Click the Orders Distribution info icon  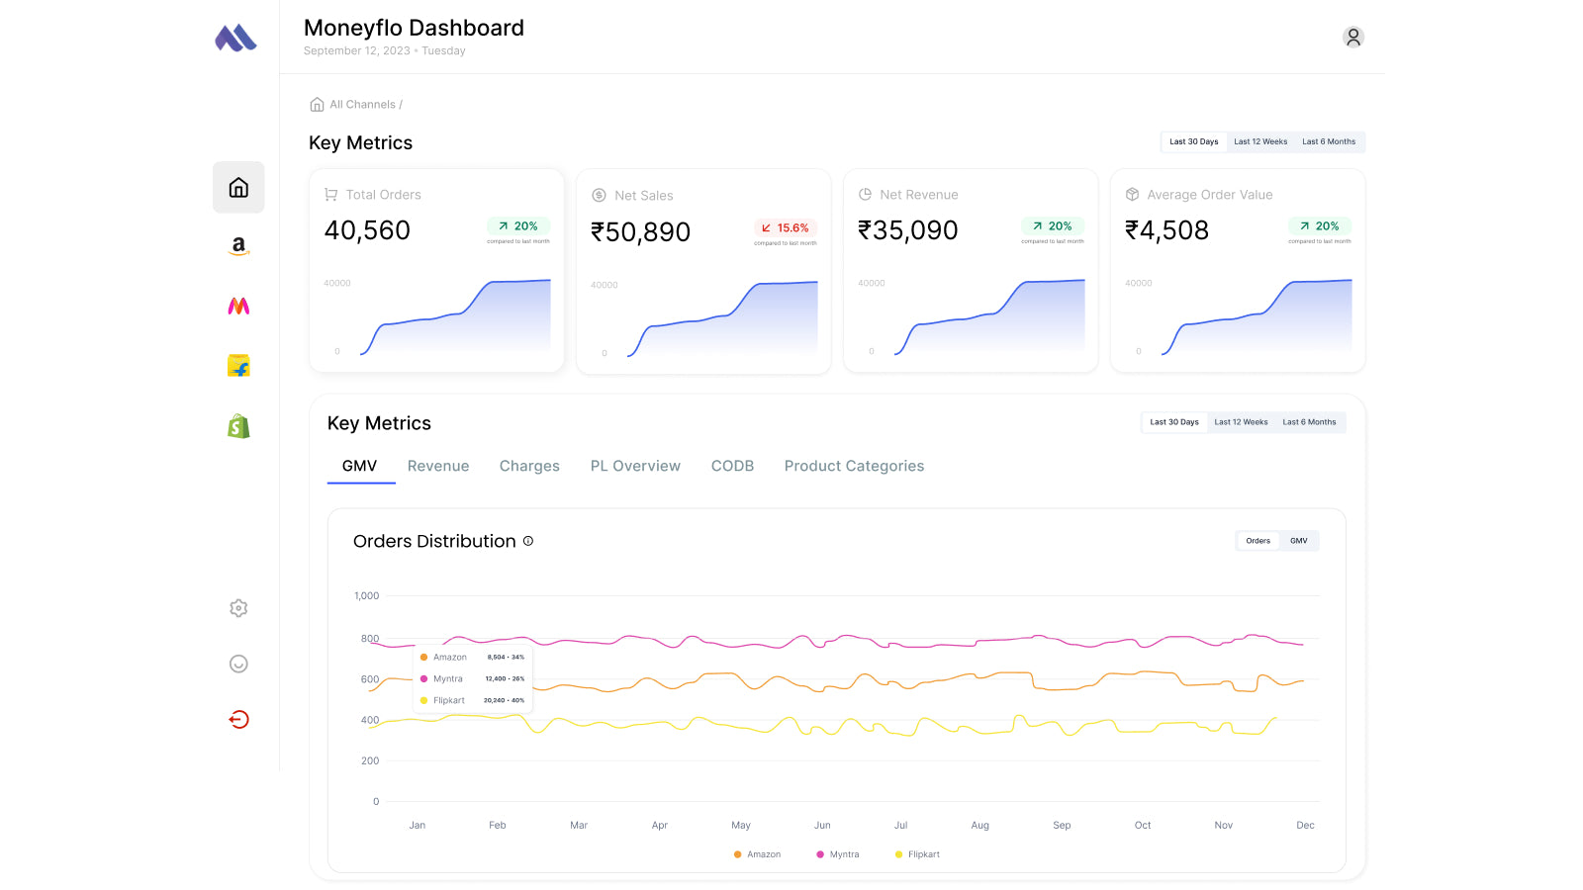click(528, 541)
